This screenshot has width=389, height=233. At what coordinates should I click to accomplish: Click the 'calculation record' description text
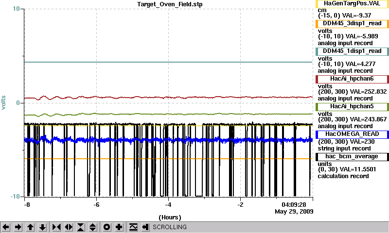point(343,176)
